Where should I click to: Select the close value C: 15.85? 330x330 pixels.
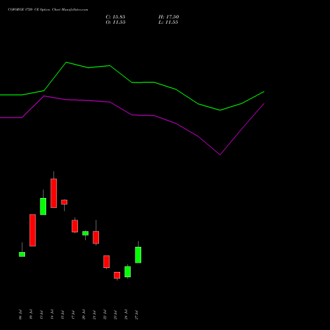[x=115, y=17]
